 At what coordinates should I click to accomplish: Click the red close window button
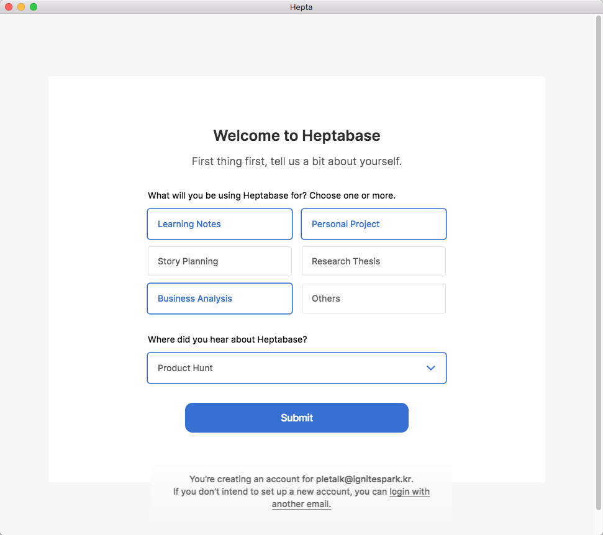tap(9, 7)
